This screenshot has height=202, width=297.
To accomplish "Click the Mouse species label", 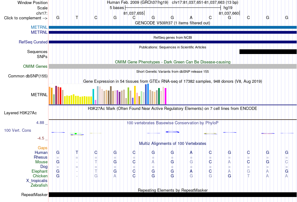I will click(x=41, y=162).
